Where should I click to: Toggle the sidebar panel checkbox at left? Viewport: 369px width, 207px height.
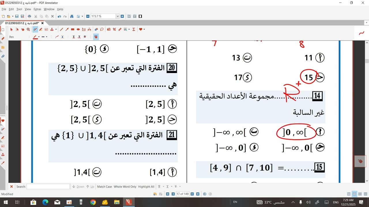(3, 30)
